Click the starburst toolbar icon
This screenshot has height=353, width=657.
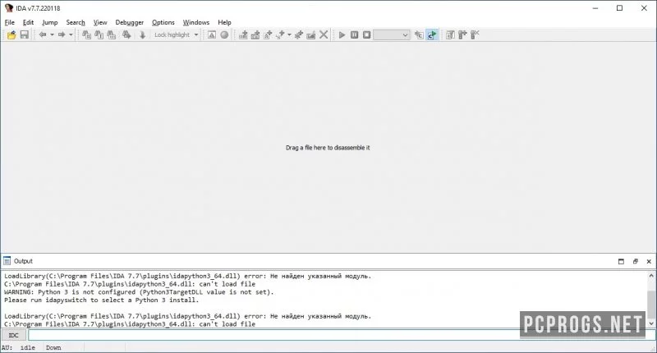coord(299,34)
